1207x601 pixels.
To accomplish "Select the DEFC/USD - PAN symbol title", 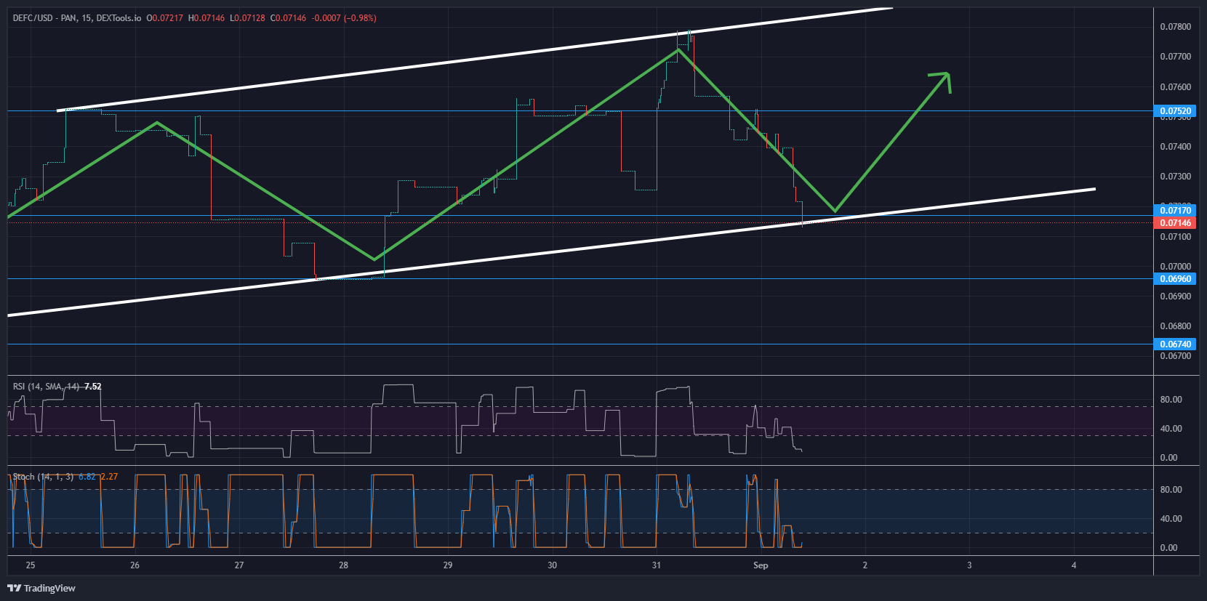I will point(45,18).
